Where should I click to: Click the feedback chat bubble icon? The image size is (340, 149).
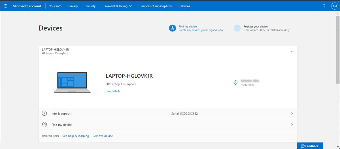click(303, 146)
